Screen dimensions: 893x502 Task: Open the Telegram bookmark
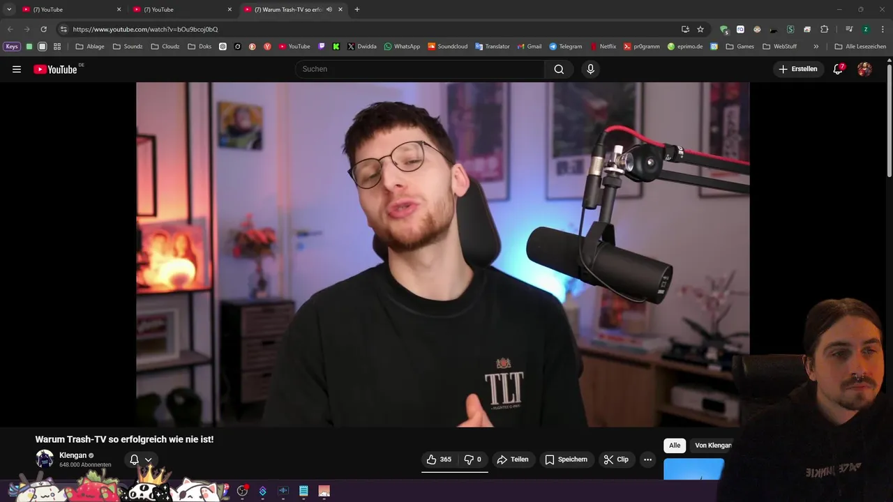[565, 47]
